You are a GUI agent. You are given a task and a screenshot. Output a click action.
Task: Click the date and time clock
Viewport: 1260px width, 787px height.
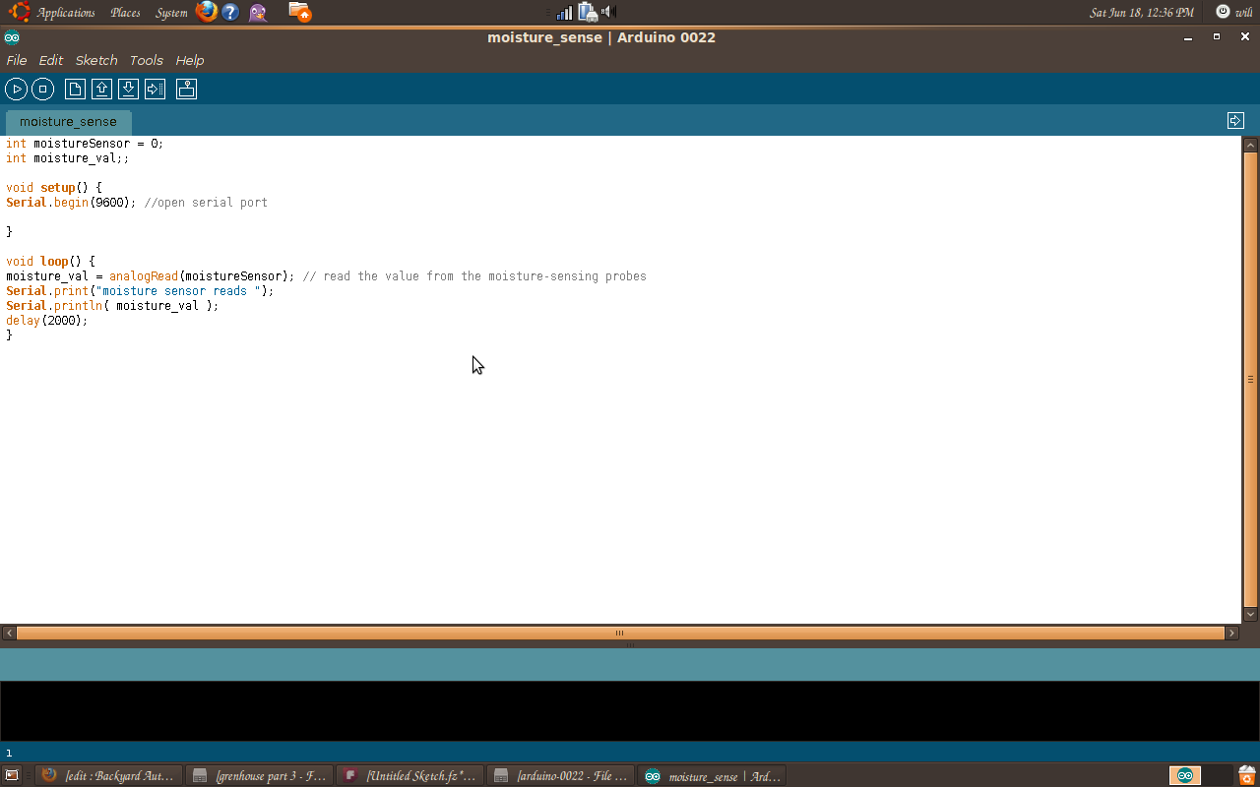pyautogui.click(x=1142, y=13)
